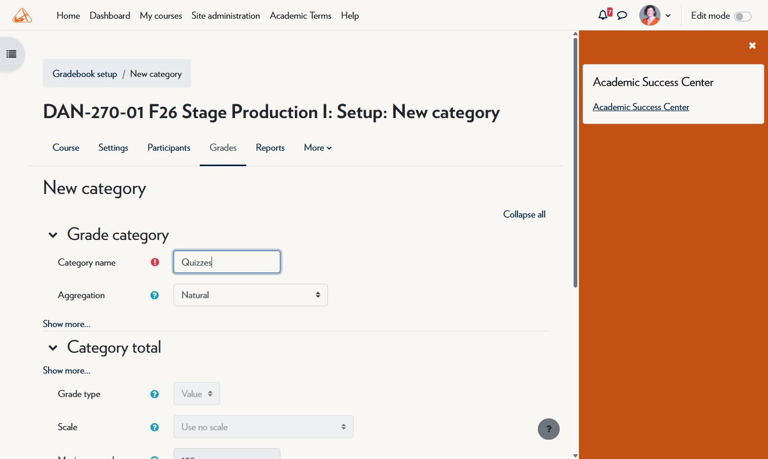Click Collapse all link
This screenshot has width=768, height=459.
click(x=524, y=214)
